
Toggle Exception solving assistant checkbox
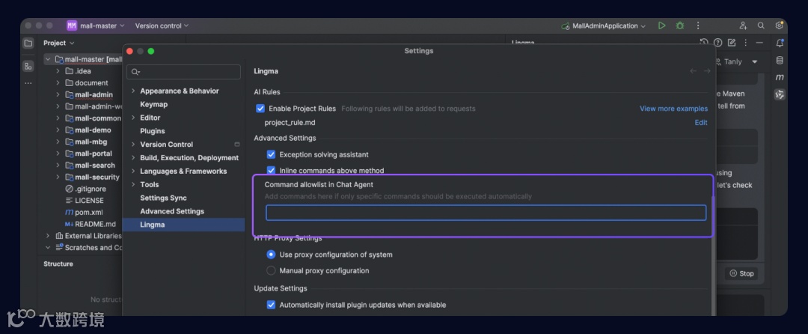(x=271, y=154)
